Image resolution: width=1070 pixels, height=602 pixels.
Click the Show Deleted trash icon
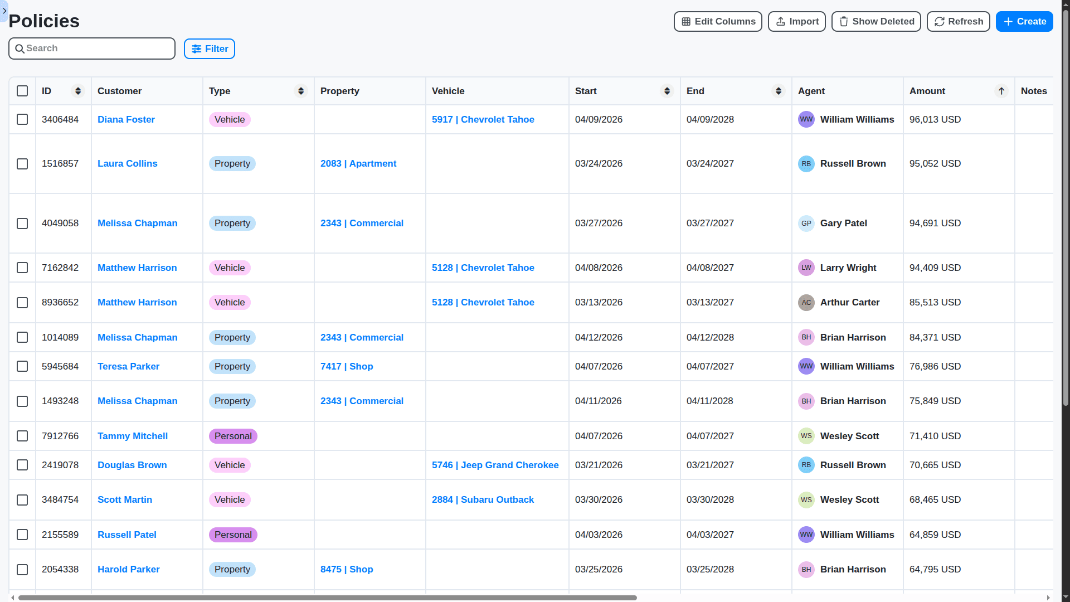pos(844,21)
